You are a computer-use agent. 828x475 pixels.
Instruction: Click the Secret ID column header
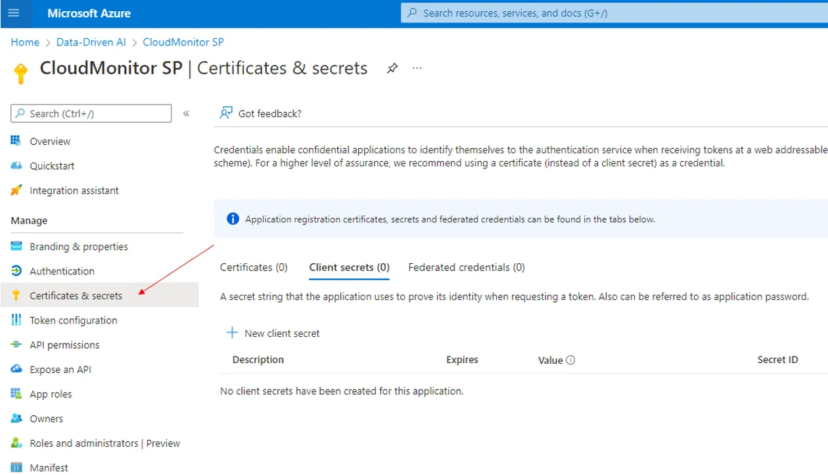[x=777, y=359]
